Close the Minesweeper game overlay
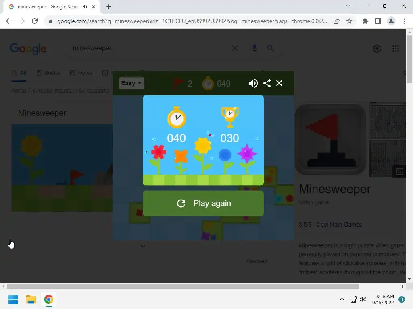Viewport: 413px width, 309px height. click(279, 83)
